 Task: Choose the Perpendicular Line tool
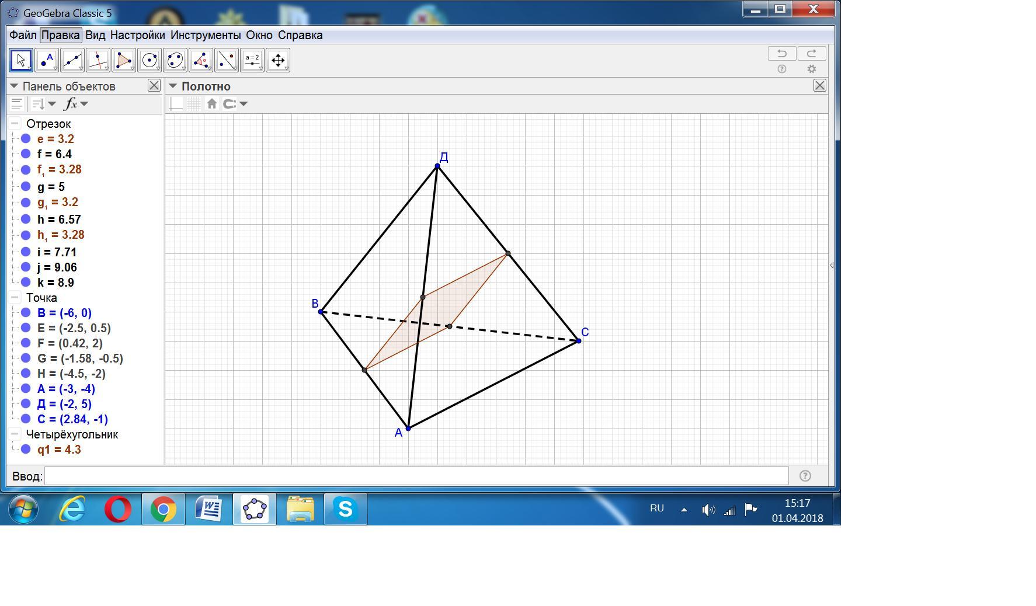pos(98,60)
